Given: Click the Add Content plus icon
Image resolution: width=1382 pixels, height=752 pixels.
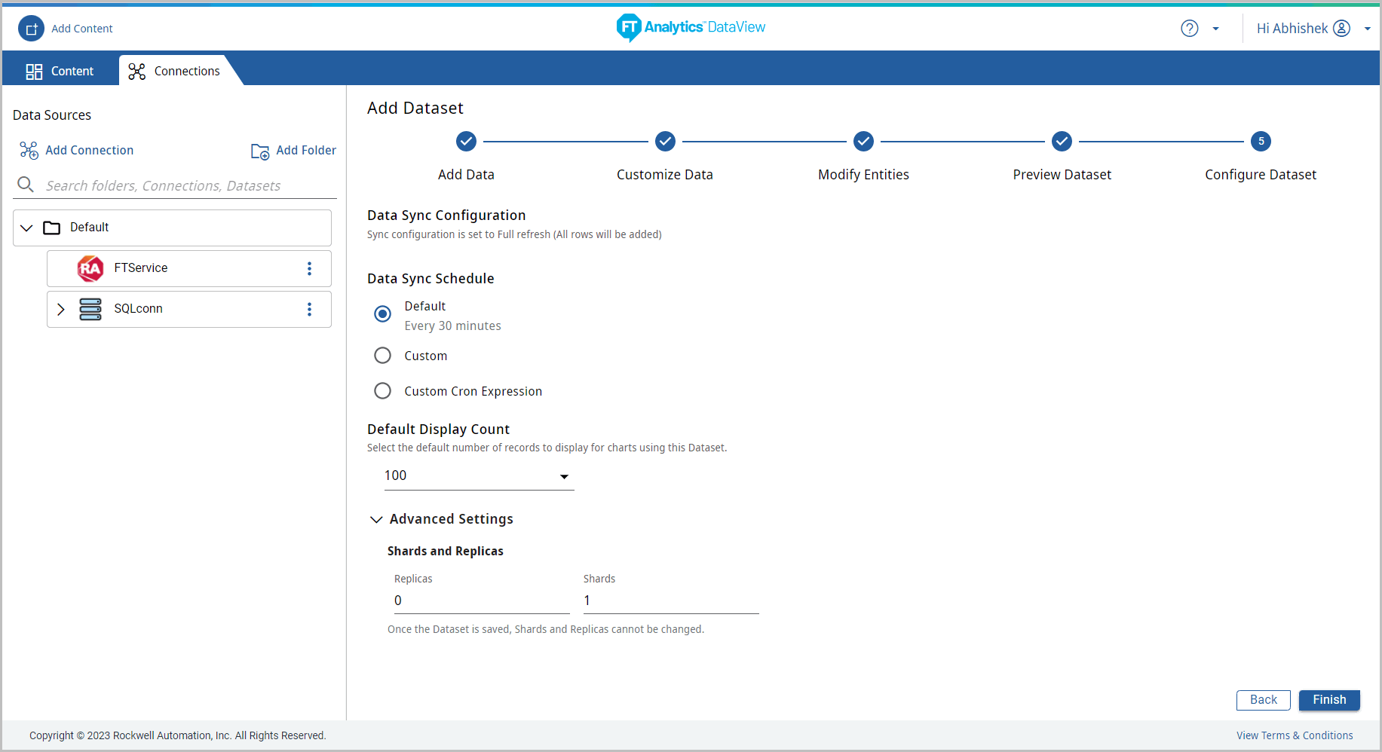Looking at the screenshot, I should pyautogui.click(x=31, y=29).
